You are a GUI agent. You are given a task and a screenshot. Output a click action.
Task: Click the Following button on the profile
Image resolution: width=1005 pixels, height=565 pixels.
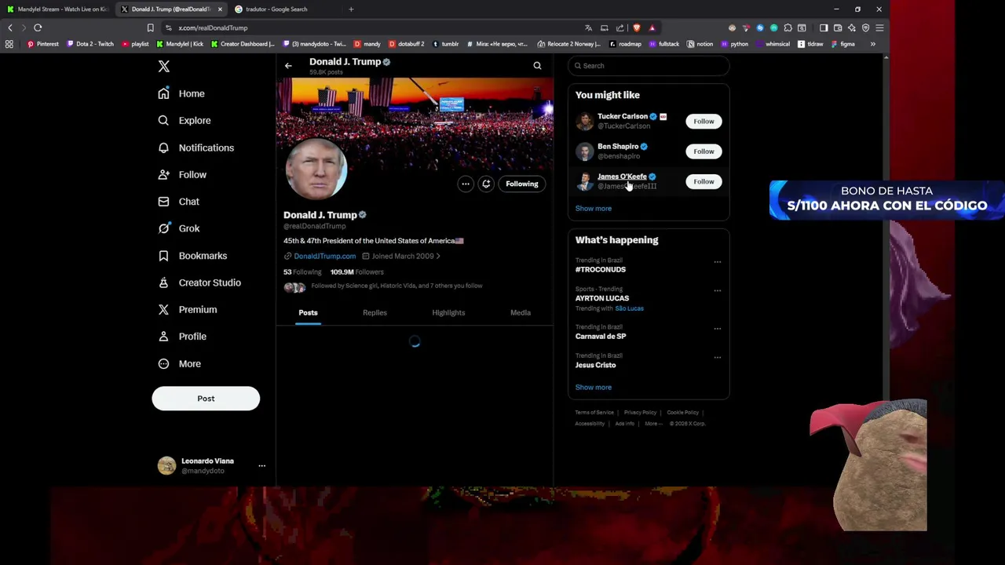pyautogui.click(x=522, y=184)
